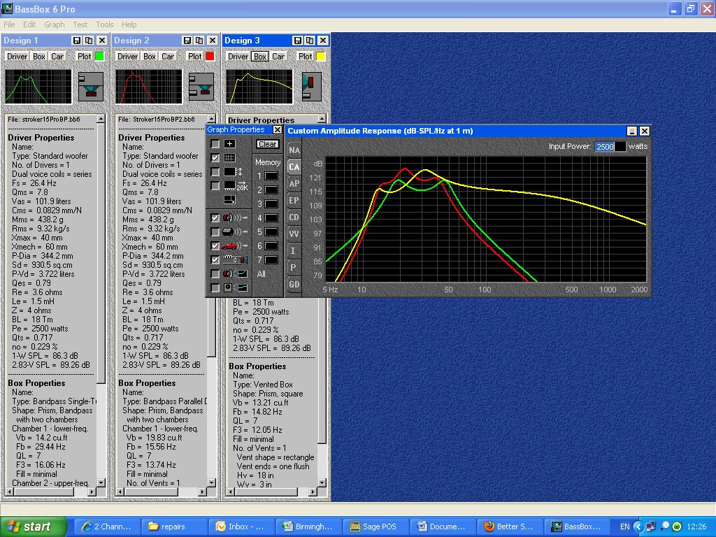Image resolution: width=716 pixels, height=537 pixels.
Task: Click the Input Power watts field
Action: click(x=610, y=147)
